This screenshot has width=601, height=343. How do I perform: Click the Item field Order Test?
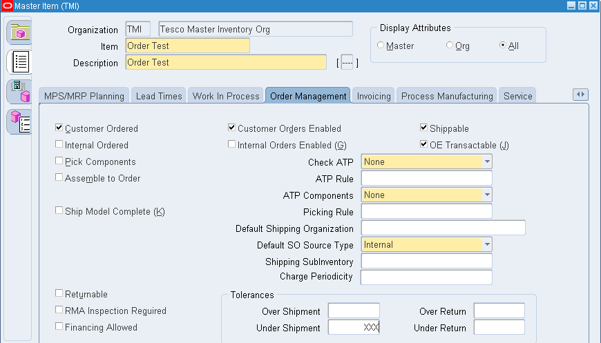(188, 46)
